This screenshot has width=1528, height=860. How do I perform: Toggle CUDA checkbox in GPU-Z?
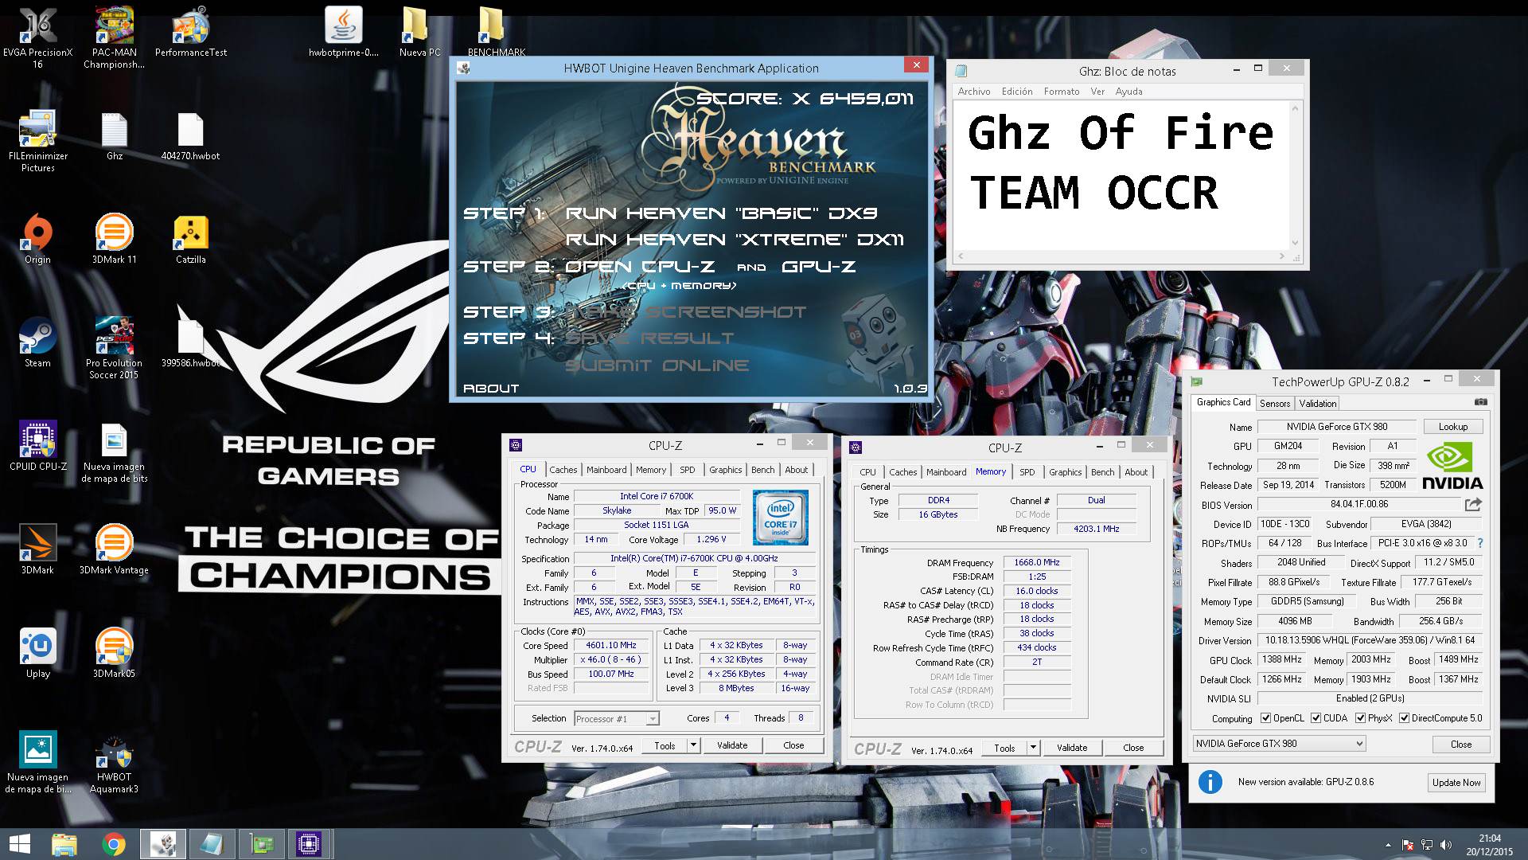1316,718
